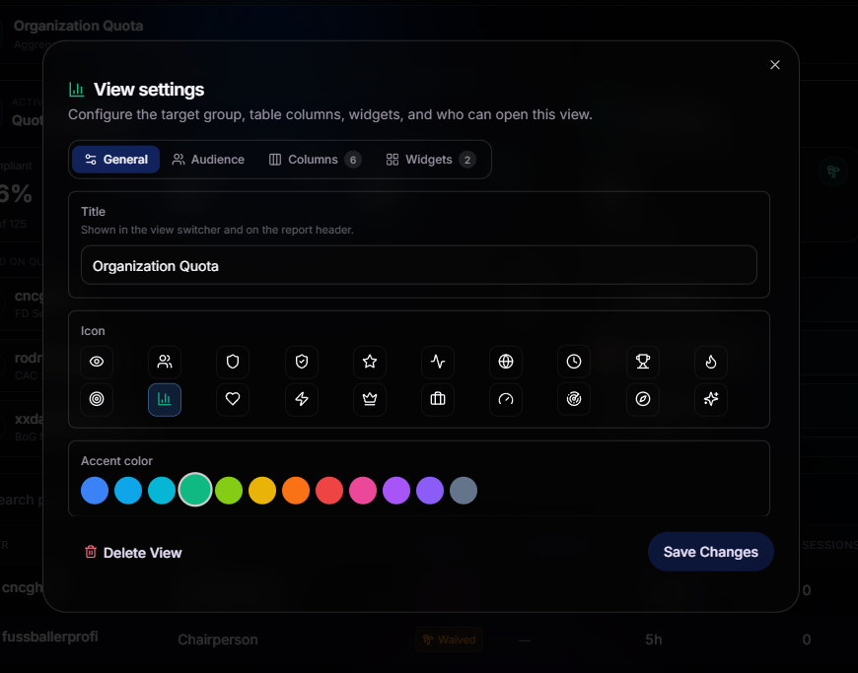This screenshot has width=858, height=673.
Task: Pick the plain shield icon
Action: pos(233,362)
